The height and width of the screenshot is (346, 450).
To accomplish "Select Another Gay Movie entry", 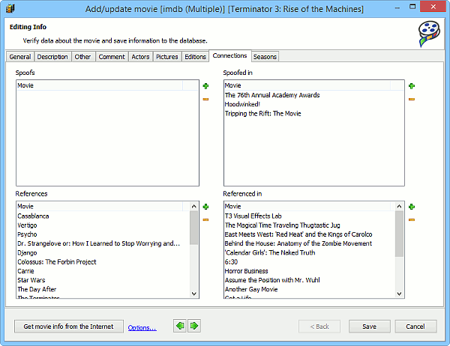I will [251, 289].
